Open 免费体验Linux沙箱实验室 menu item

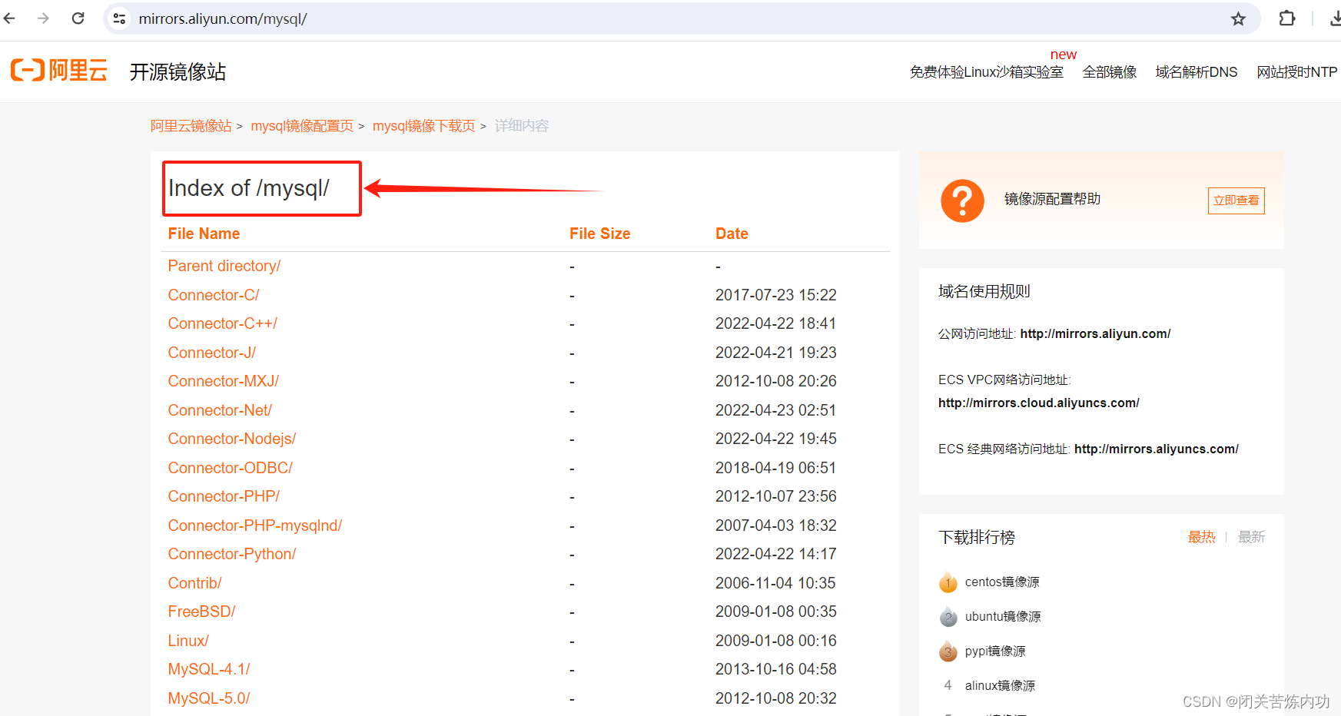pyautogui.click(x=987, y=72)
